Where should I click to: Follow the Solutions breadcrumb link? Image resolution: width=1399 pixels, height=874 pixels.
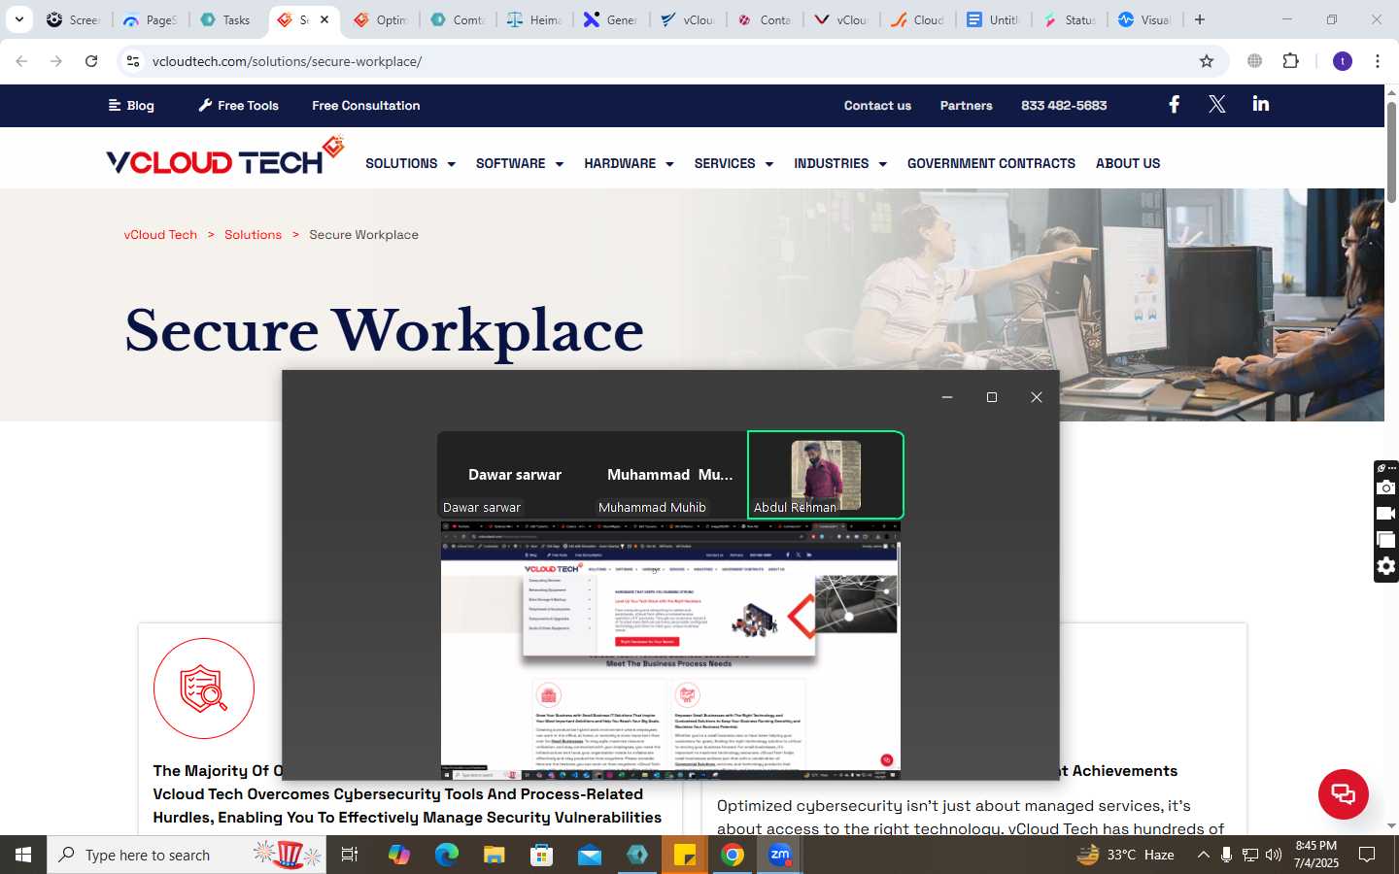[253, 234]
